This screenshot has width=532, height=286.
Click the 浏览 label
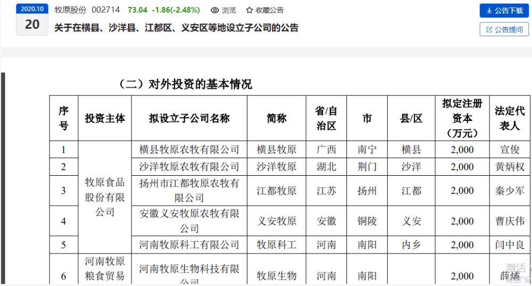pos(229,10)
